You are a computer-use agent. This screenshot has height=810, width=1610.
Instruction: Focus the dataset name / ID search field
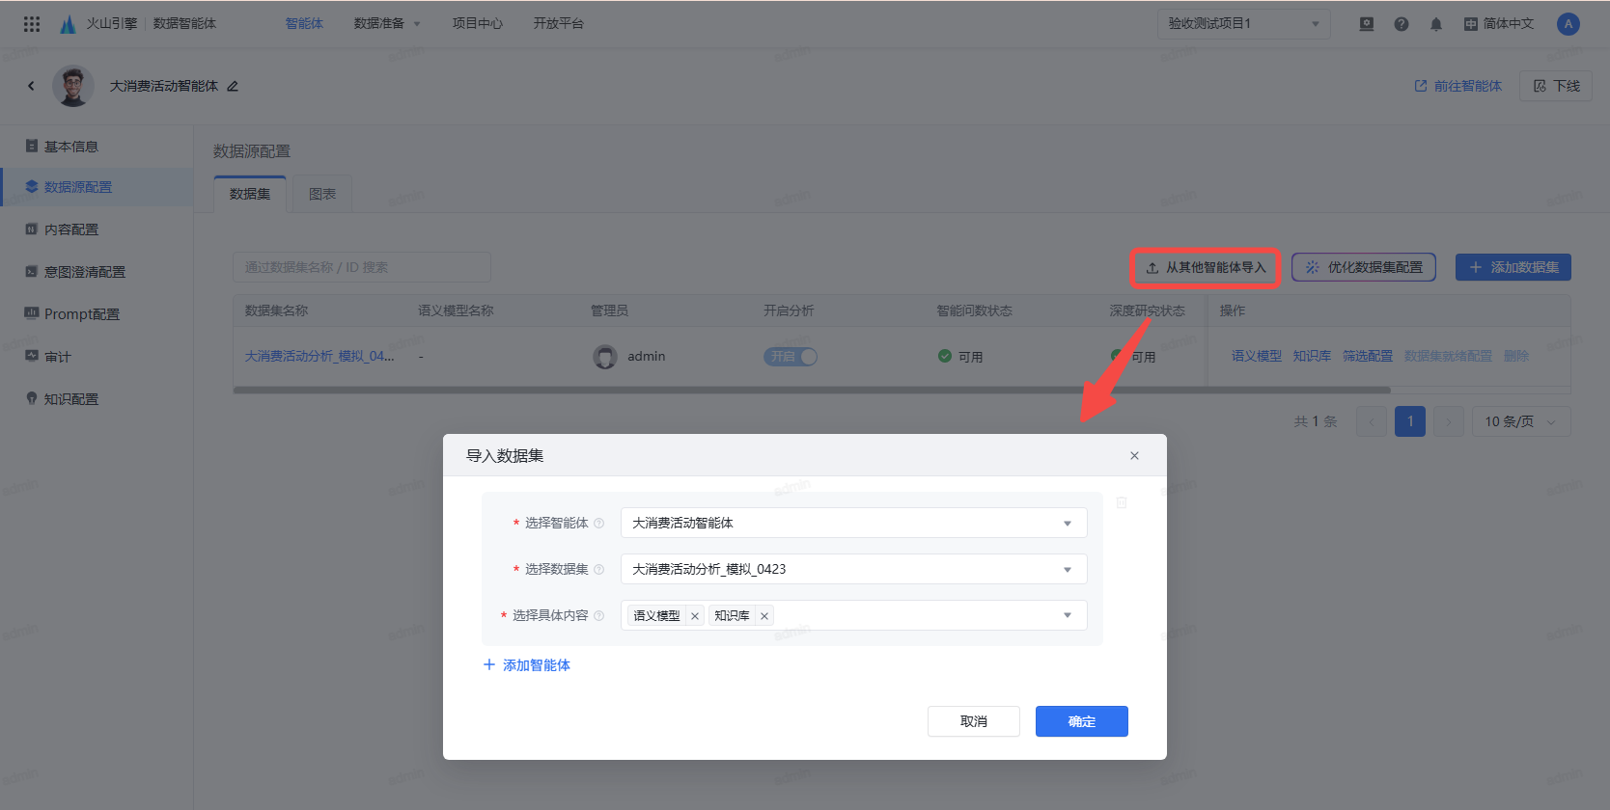click(362, 267)
